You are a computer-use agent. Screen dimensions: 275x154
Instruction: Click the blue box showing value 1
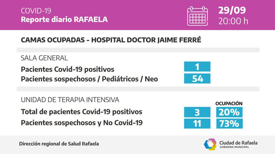197,67
